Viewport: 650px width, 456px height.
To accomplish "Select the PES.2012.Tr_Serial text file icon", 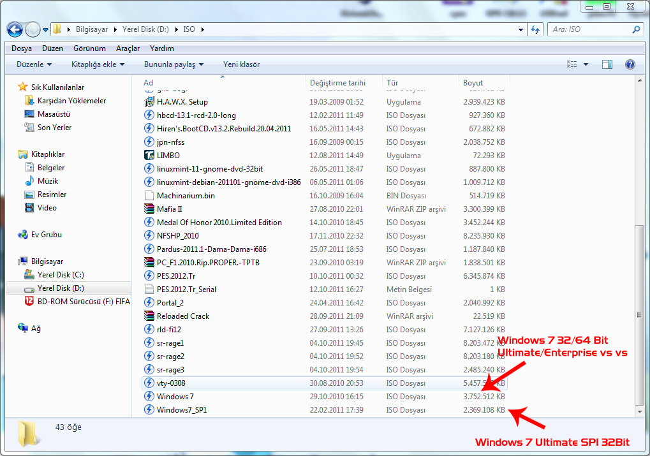I will [x=149, y=290].
